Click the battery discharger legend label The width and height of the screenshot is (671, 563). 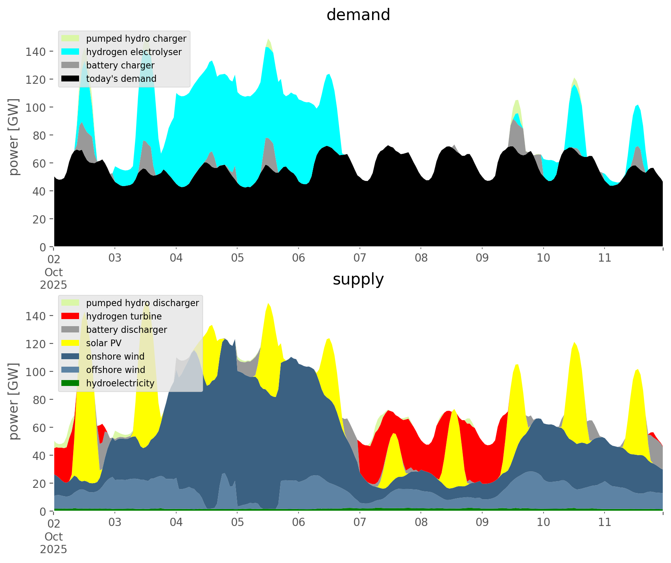coord(126,330)
